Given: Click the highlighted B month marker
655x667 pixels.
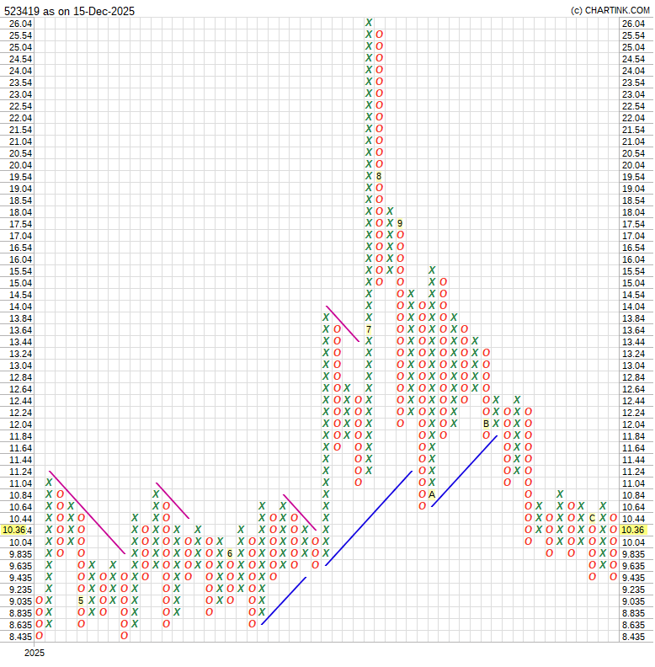Looking at the screenshot, I should pyautogui.click(x=486, y=424).
